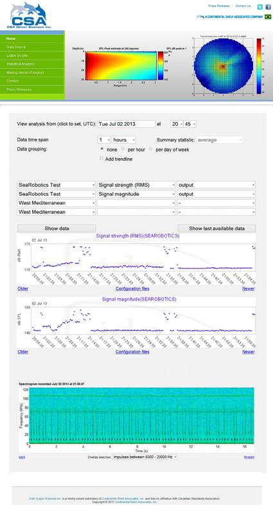Viewport: 273px width, 510px height.
Task: Open fourth-row empty measurement dropdown
Action: click(x=136, y=212)
